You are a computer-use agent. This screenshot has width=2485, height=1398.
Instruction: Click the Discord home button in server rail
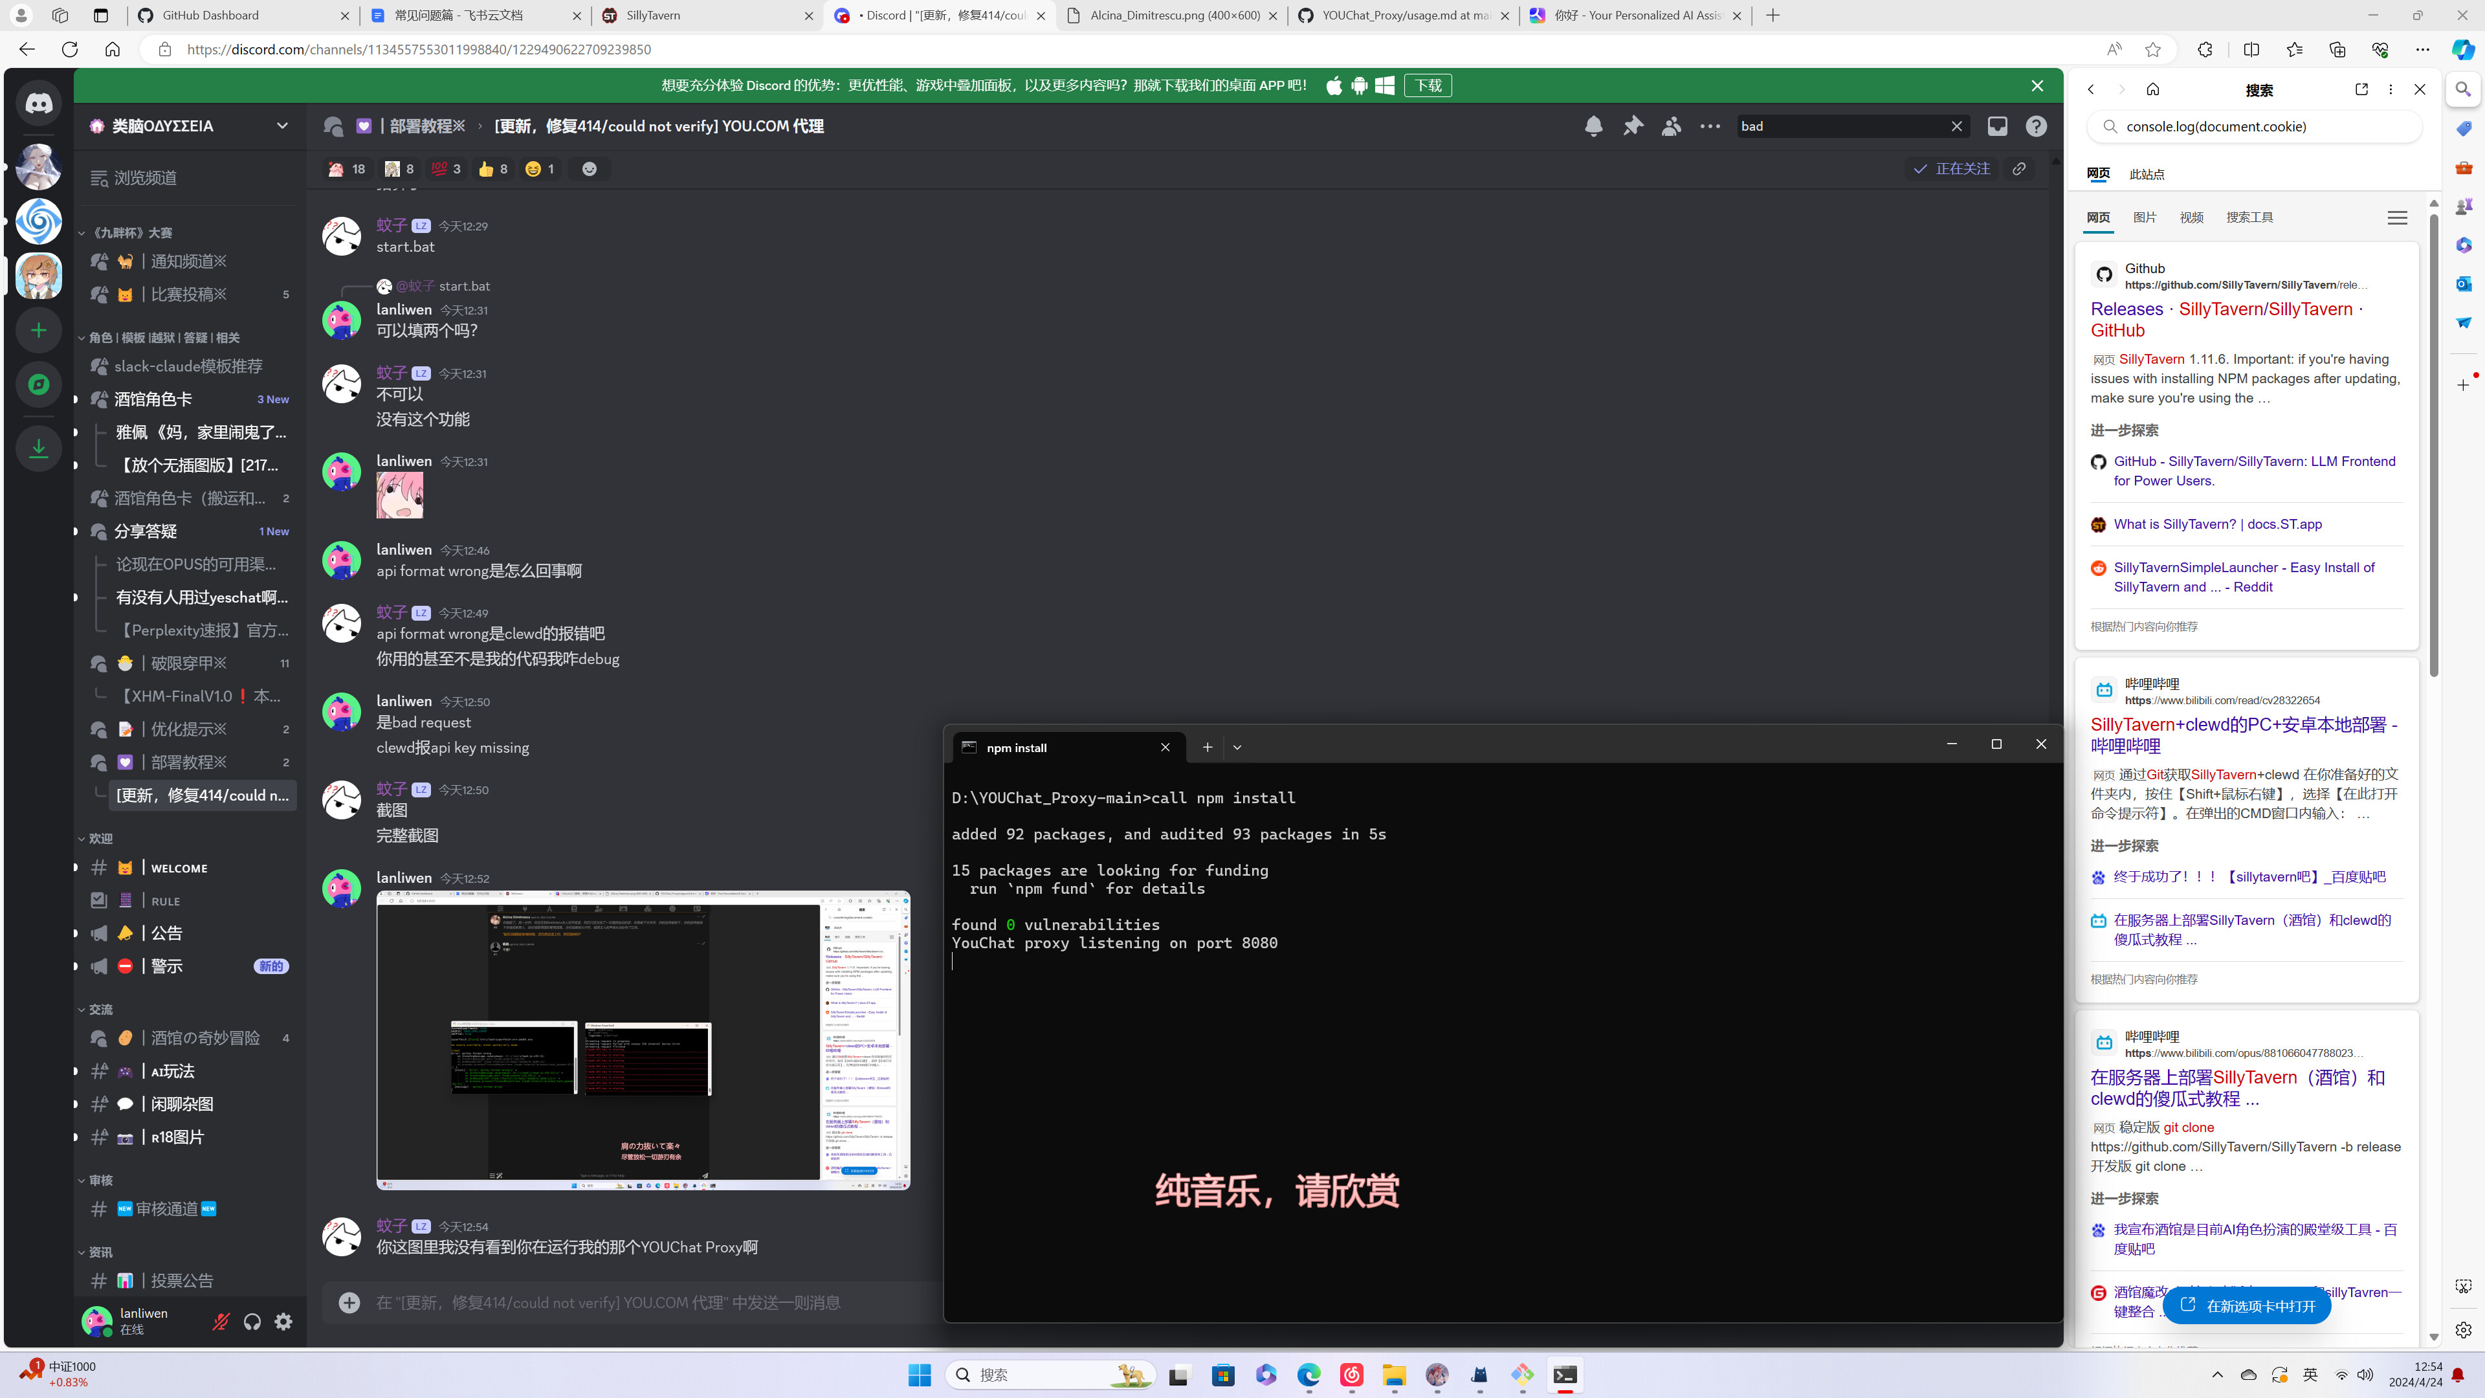point(39,102)
